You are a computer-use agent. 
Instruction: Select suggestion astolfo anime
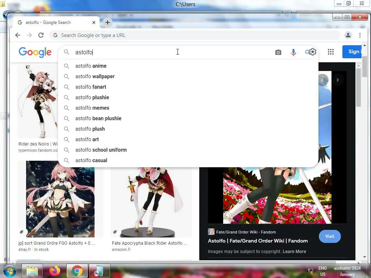[188, 66]
